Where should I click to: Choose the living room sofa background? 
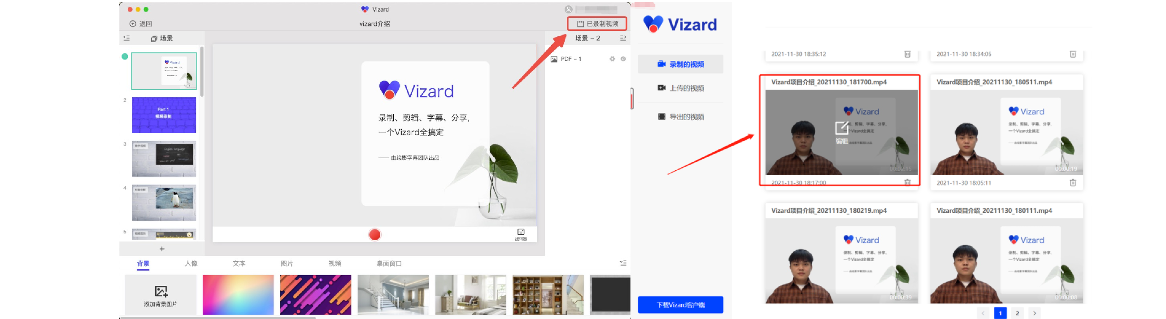pyautogui.click(x=471, y=295)
